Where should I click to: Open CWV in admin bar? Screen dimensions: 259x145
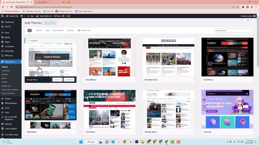coord(68,16)
